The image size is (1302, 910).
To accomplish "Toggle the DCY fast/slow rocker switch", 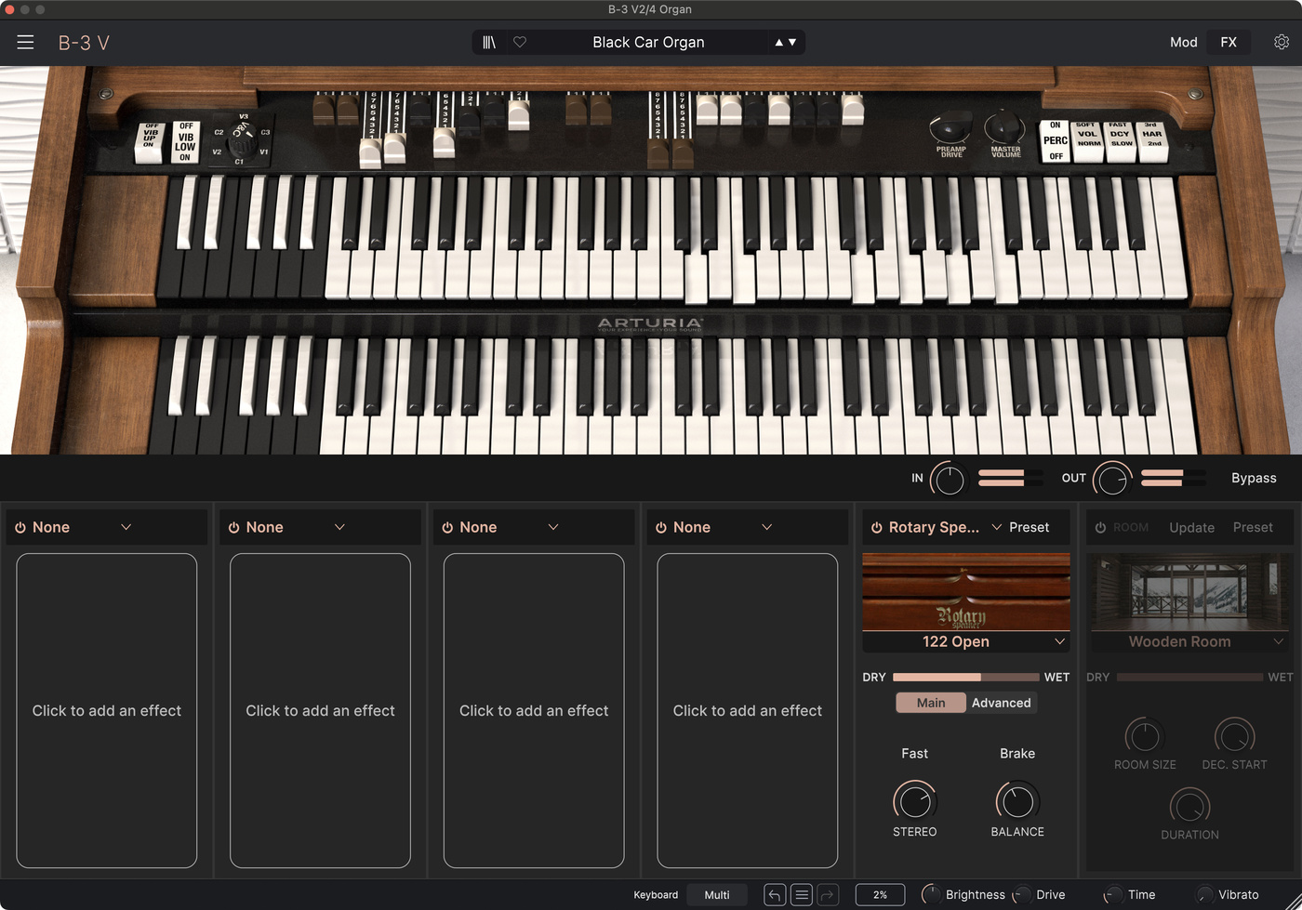I will tap(1120, 140).
